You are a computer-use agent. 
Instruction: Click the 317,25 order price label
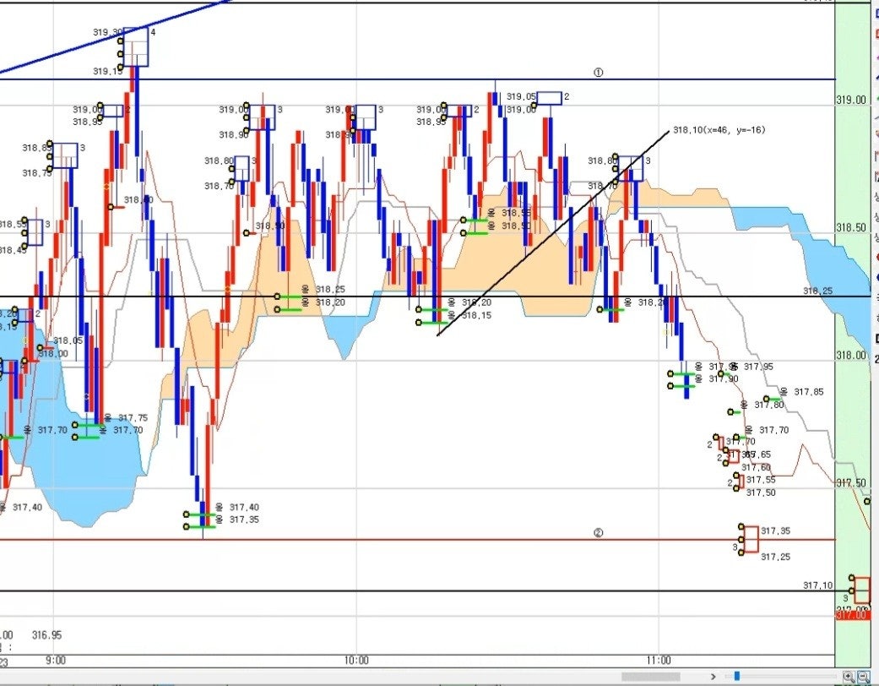(776, 557)
